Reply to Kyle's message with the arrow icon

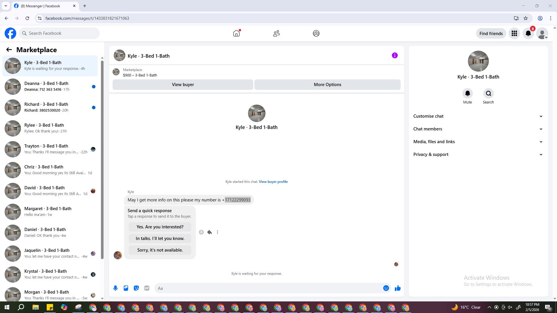(209, 232)
